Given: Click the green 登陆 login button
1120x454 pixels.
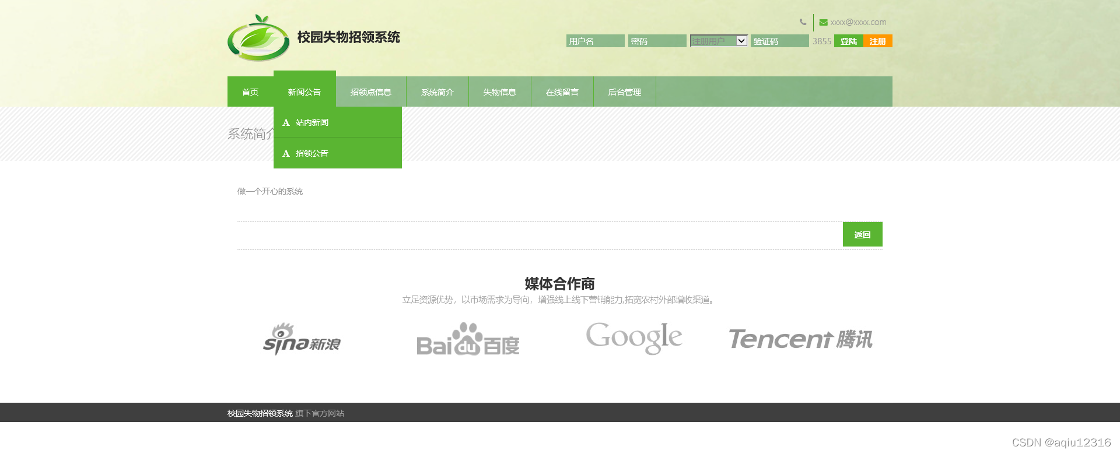Looking at the screenshot, I should pos(849,41).
